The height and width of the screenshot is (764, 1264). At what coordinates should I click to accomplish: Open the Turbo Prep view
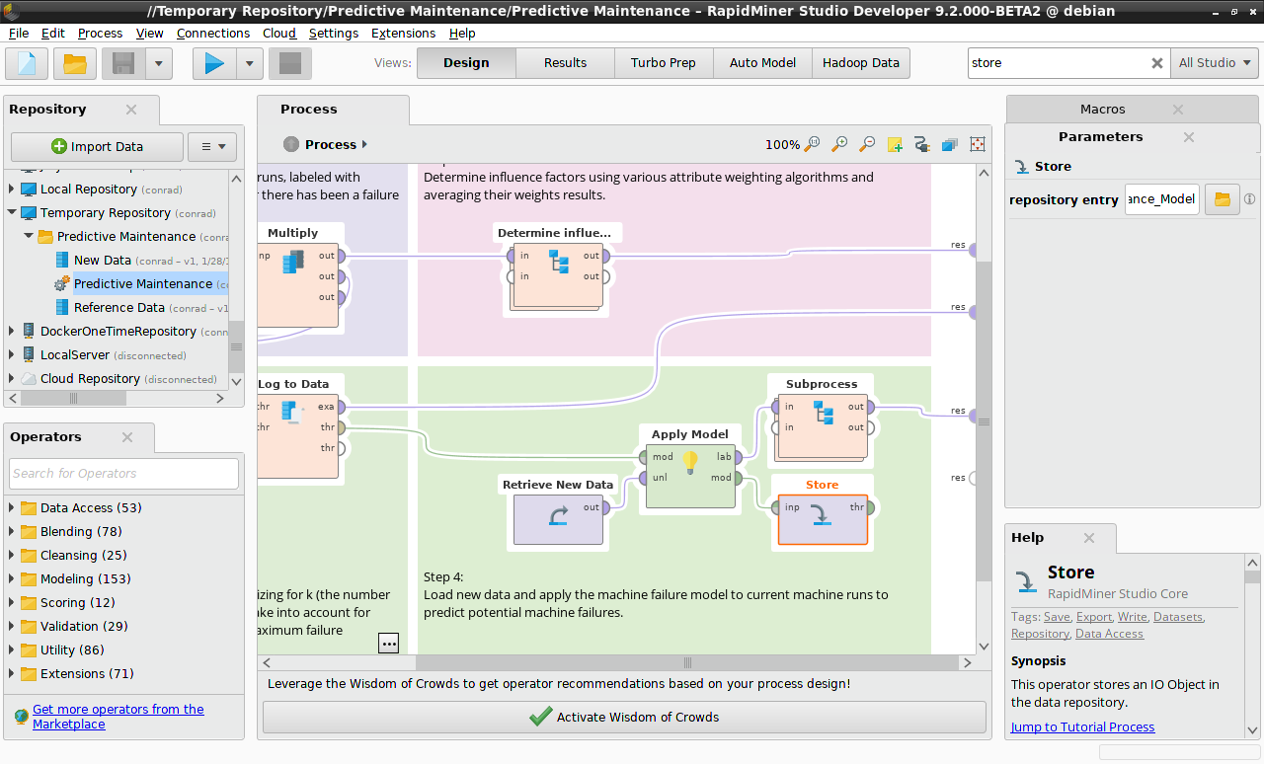click(663, 63)
